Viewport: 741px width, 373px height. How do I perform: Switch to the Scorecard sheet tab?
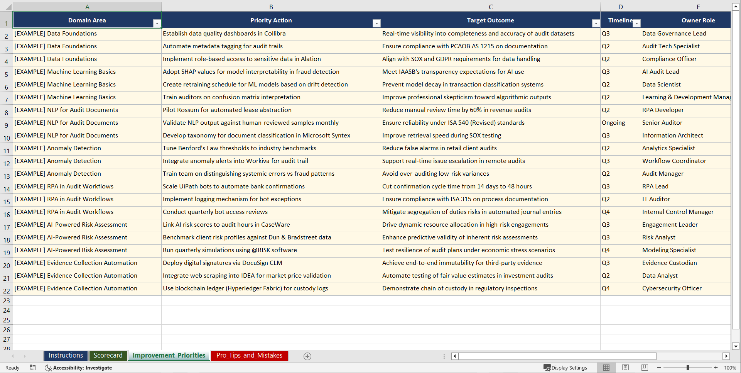(108, 356)
